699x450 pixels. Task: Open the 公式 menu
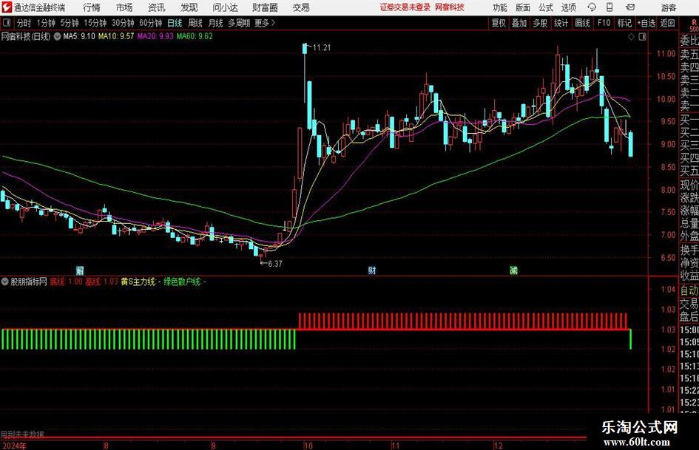[546, 7]
